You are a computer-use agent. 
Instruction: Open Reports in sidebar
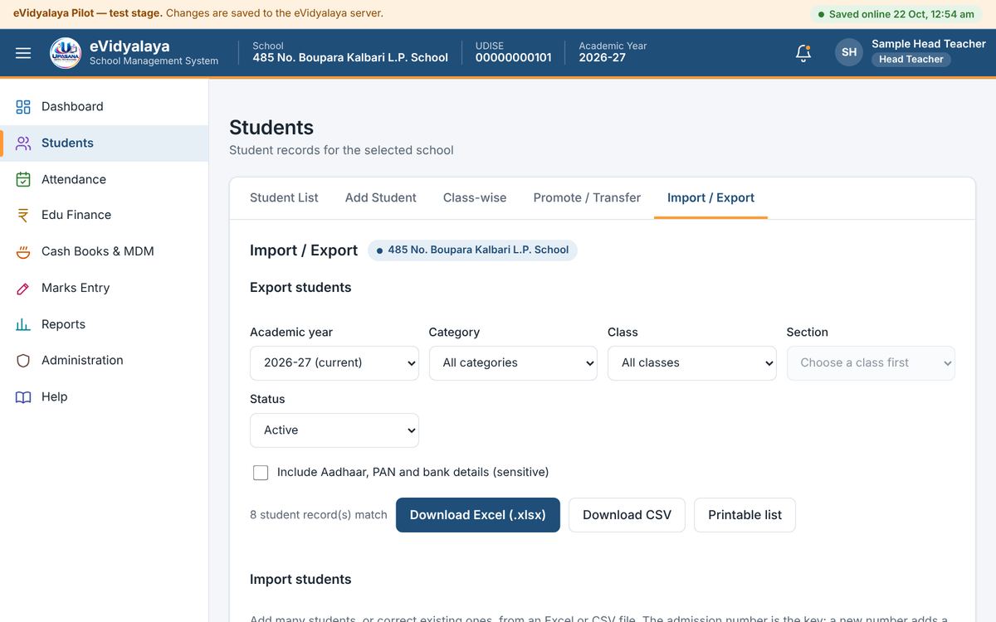[x=104, y=324]
